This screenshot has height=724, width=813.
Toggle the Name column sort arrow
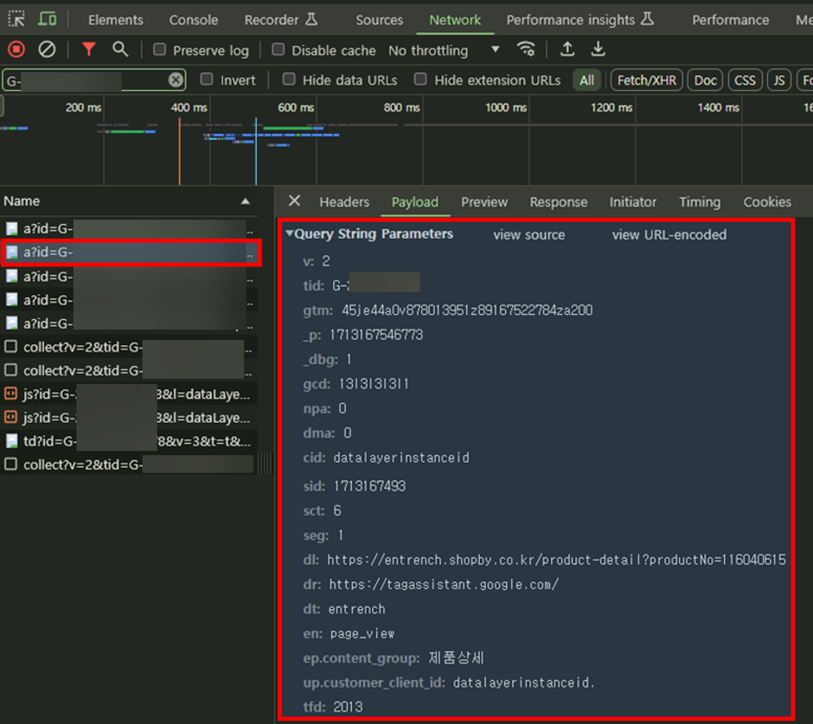(x=246, y=202)
